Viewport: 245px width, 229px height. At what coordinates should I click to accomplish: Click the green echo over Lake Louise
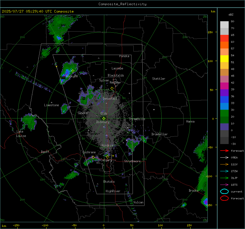click(x=29, y=122)
